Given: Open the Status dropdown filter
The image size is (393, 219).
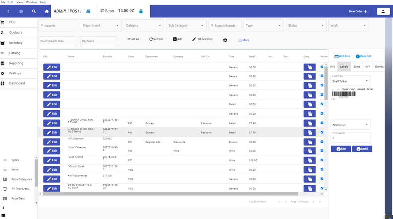Looking at the screenshot, I should (306, 26).
